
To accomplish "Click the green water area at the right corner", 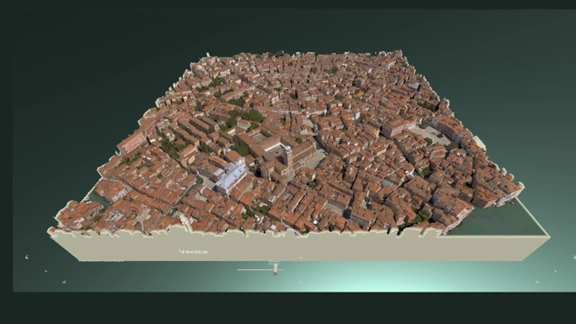I will (x=499, y=220).
